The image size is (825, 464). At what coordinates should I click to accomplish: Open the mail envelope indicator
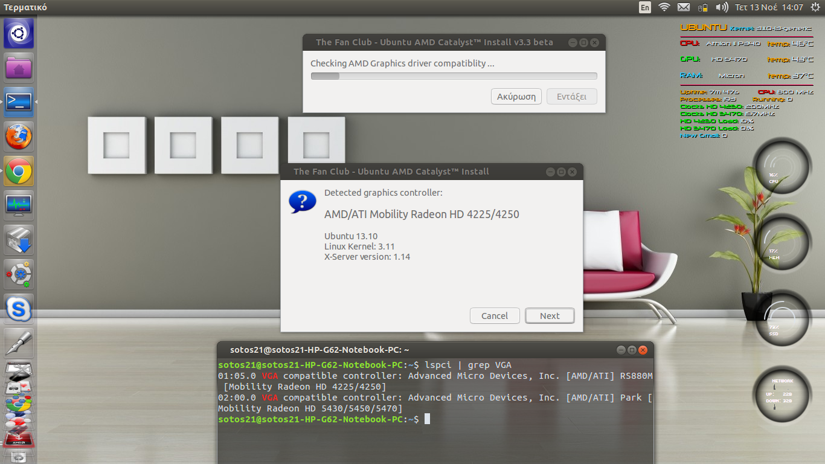[x=684, y=7]
